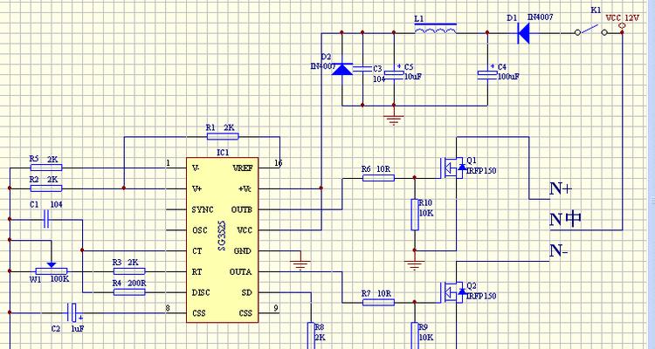Click switch K1 symbol
Viewport: 655px width, 349px height.
[x=591, y=31]
